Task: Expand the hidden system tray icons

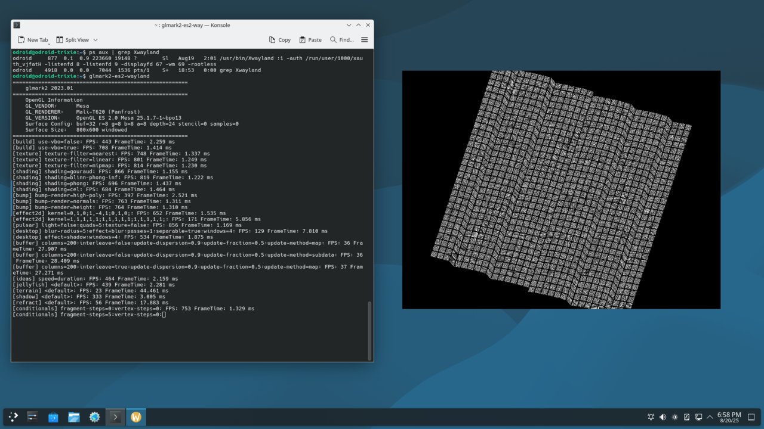Action: [710, 417]
